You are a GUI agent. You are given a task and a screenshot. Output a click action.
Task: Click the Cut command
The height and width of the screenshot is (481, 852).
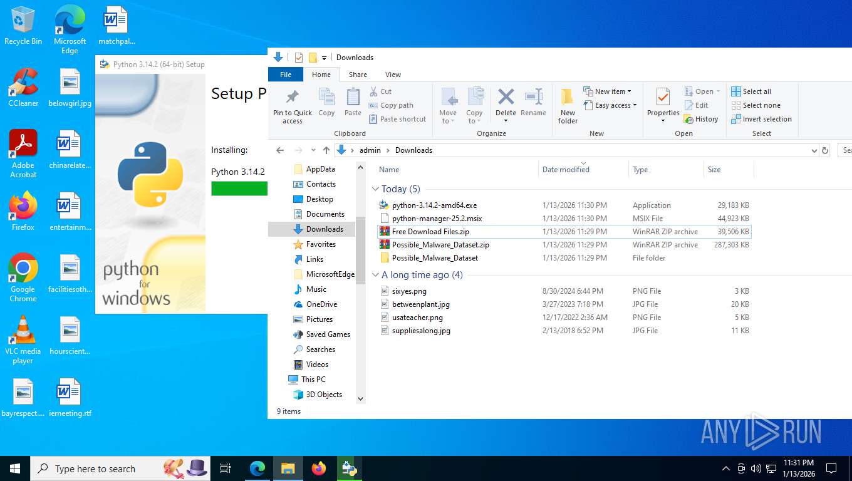coord(380,91)
